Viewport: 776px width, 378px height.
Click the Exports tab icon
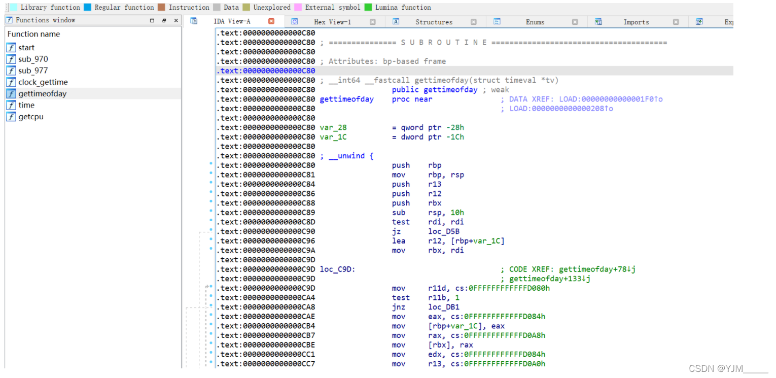click(x=699, y=22)
